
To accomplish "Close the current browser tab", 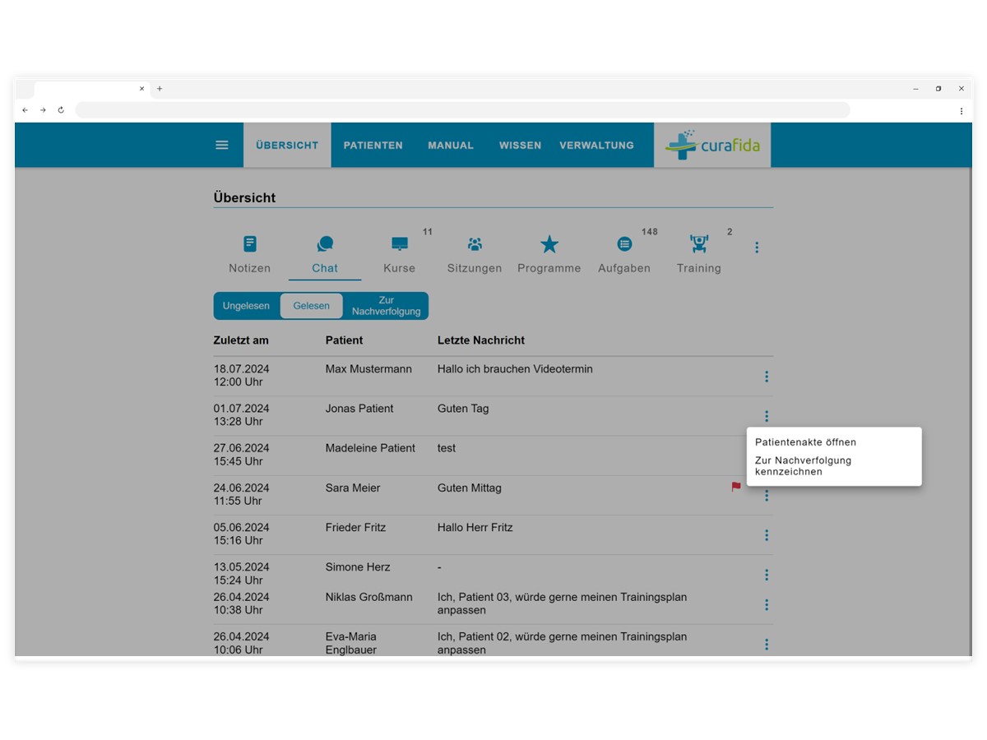I will click(x=141, y=89).
